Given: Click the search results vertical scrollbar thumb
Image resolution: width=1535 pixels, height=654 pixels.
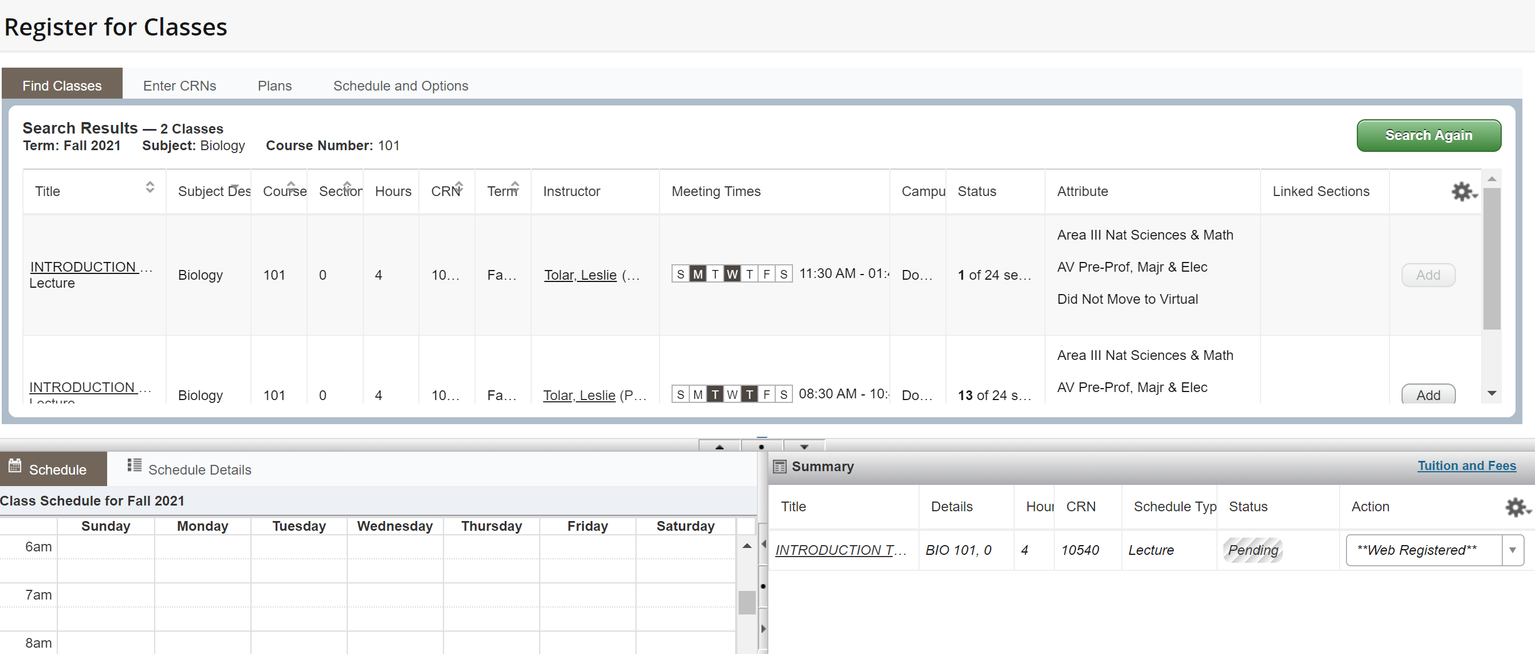Looking at the screenshot, I should coord(1491,259).
